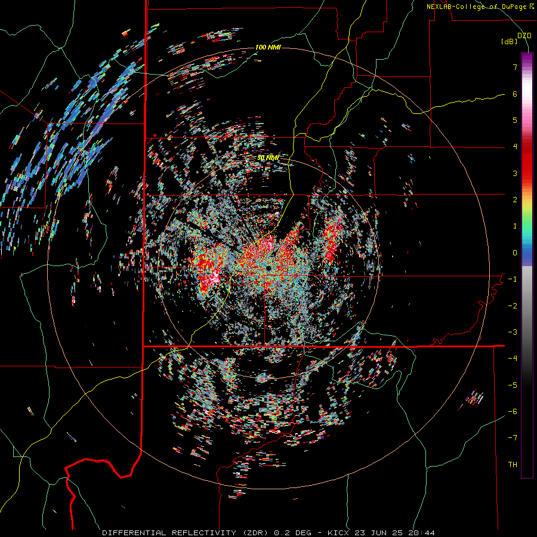Click the -5 value on the color scale
The width and height of the screenshot is (537, 537).
tap(513, 385)
